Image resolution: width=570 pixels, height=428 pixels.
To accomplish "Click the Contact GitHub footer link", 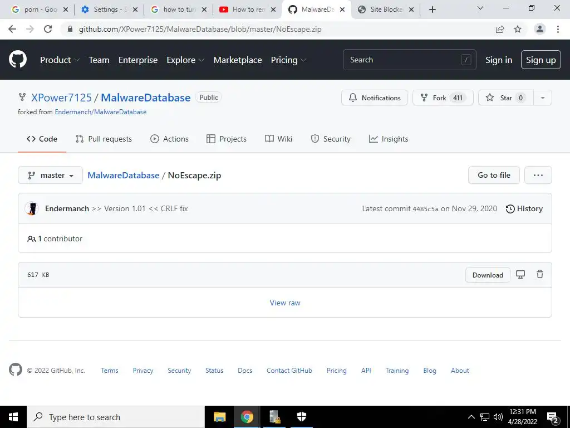I will 289,371.
